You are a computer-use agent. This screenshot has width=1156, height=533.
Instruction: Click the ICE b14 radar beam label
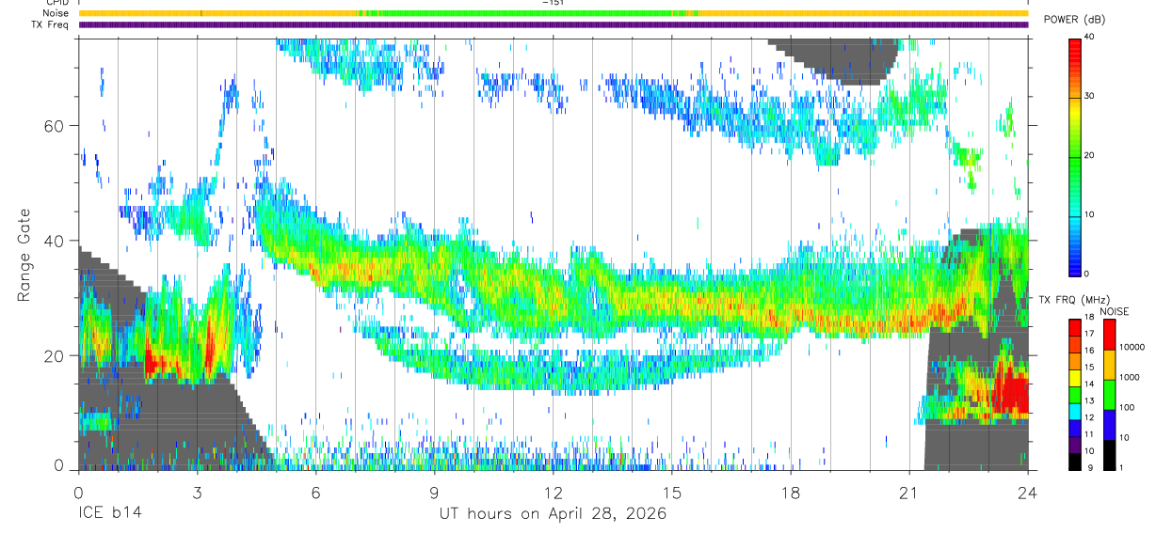click(x=108, y=513)
